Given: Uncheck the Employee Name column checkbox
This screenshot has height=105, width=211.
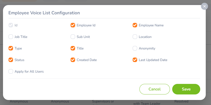Looking at the screenshot, I should point(135,25).
